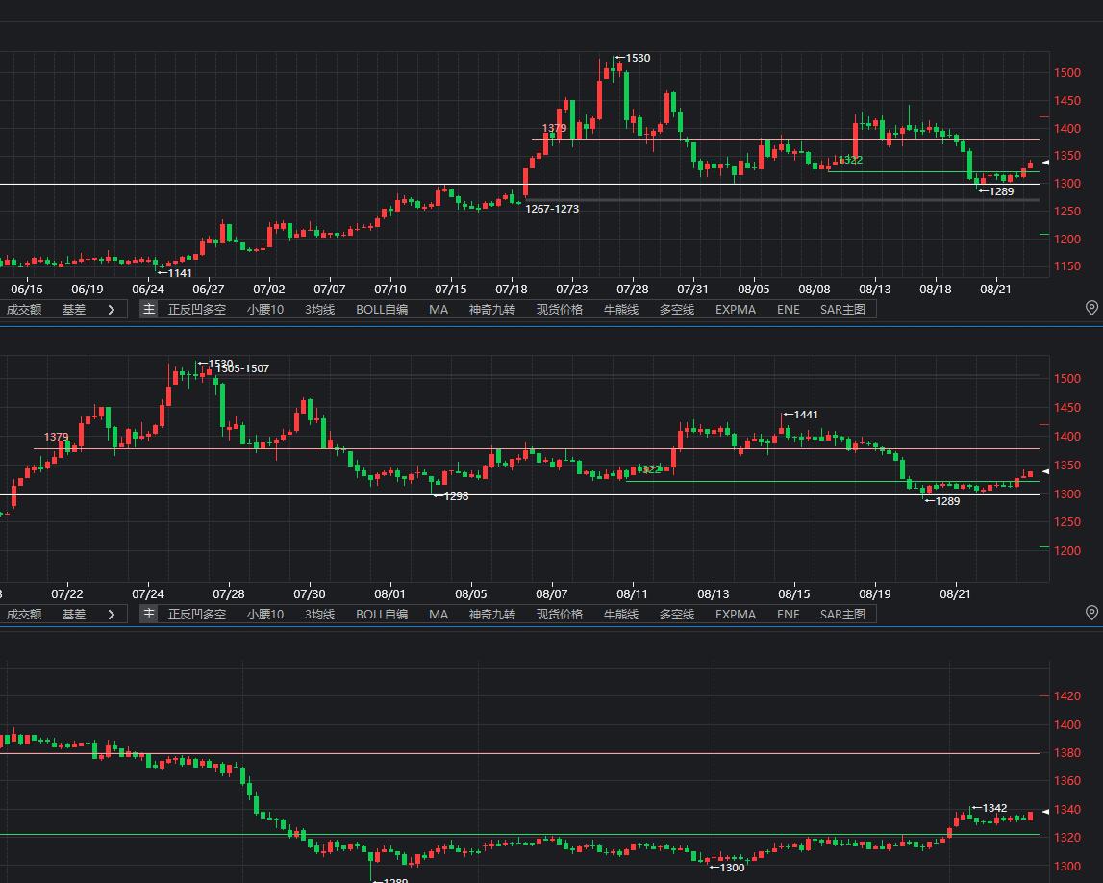Apply EXPMA indicator on the top chart
1103x883 pixels.
click(x=736, y=310)
